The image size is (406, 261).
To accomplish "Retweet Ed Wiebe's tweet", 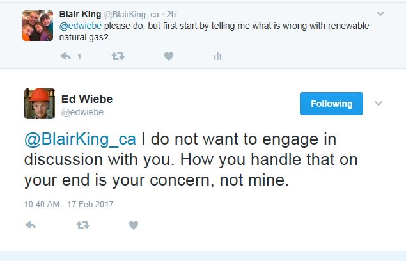I will (x=82, y=225).
